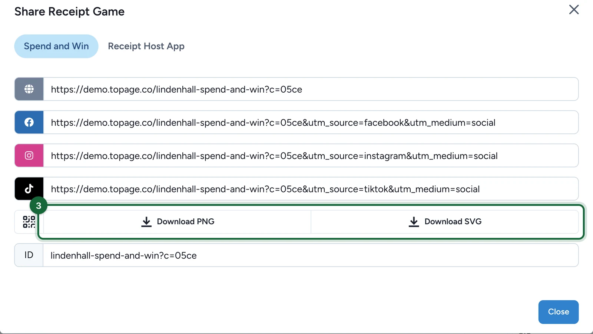593x334 pixels.
Task: Select the ID field lindenhall-spend-and-win?c=05ce
Action: pyautogui.click(x=311, y=255)
